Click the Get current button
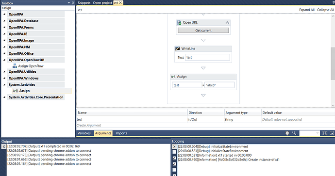The image size is (335, 176). click(203, 31)
